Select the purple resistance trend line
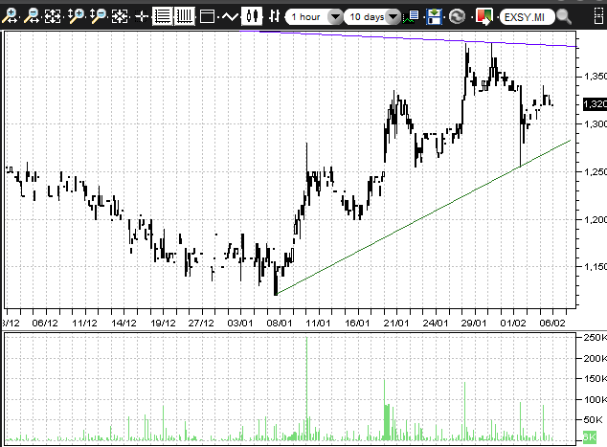This screenshot has height=447, width=607. click(x=409, y=37)
